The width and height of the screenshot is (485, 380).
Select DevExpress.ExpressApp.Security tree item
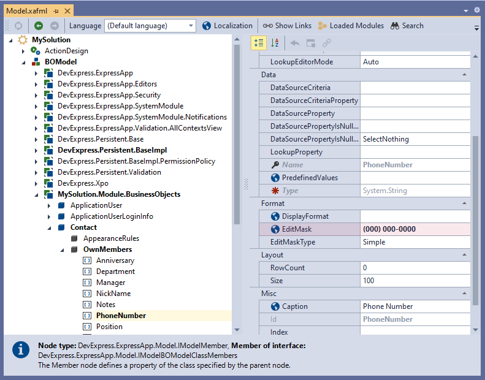click(109, 95)
